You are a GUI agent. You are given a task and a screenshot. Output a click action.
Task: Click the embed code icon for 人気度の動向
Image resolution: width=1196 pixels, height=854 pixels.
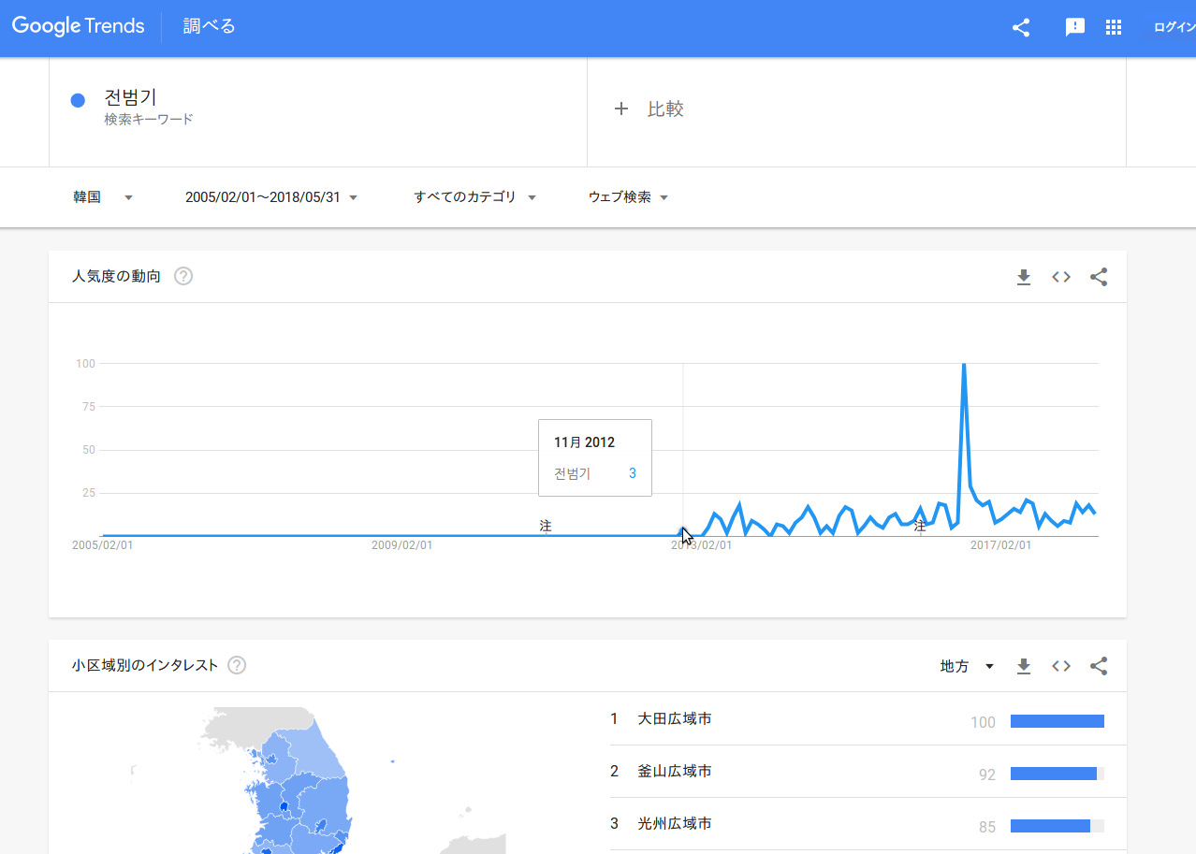(1061, 277)
